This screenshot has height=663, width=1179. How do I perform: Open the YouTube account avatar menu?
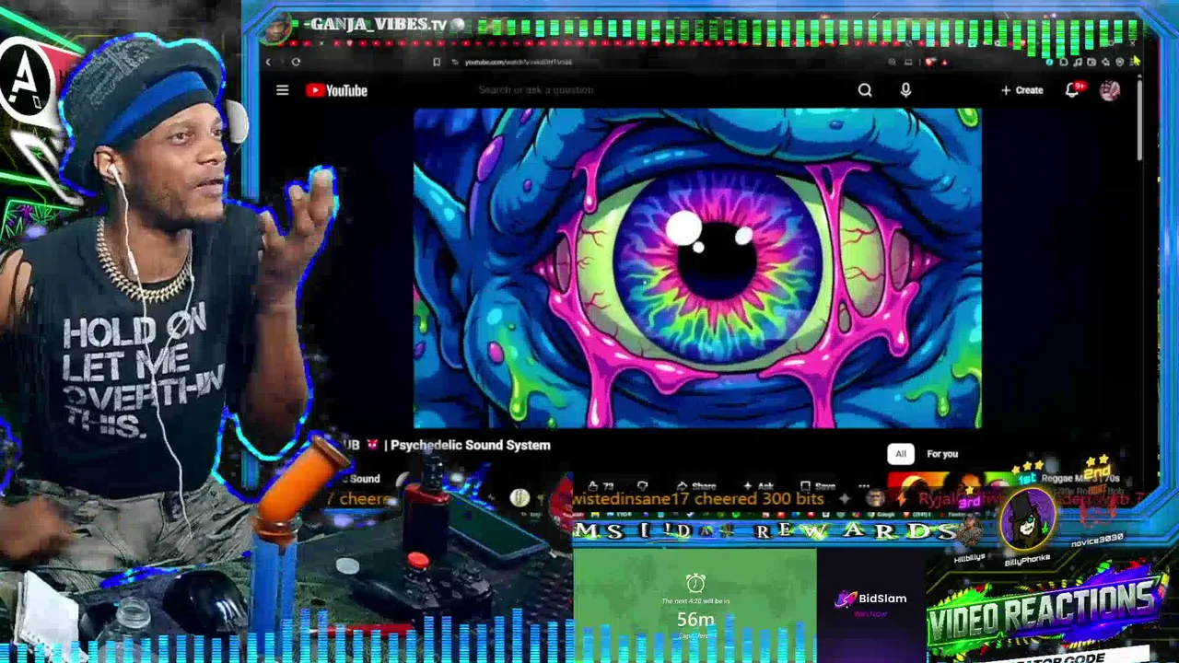click(1110, 90)
